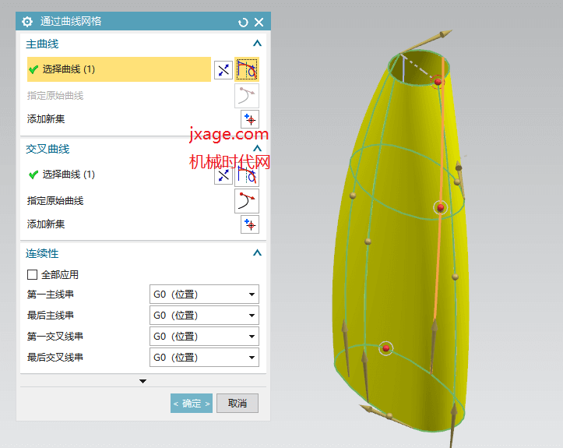
Task: Click the reset dialog icon in title bar
Action: click(243, 23)
